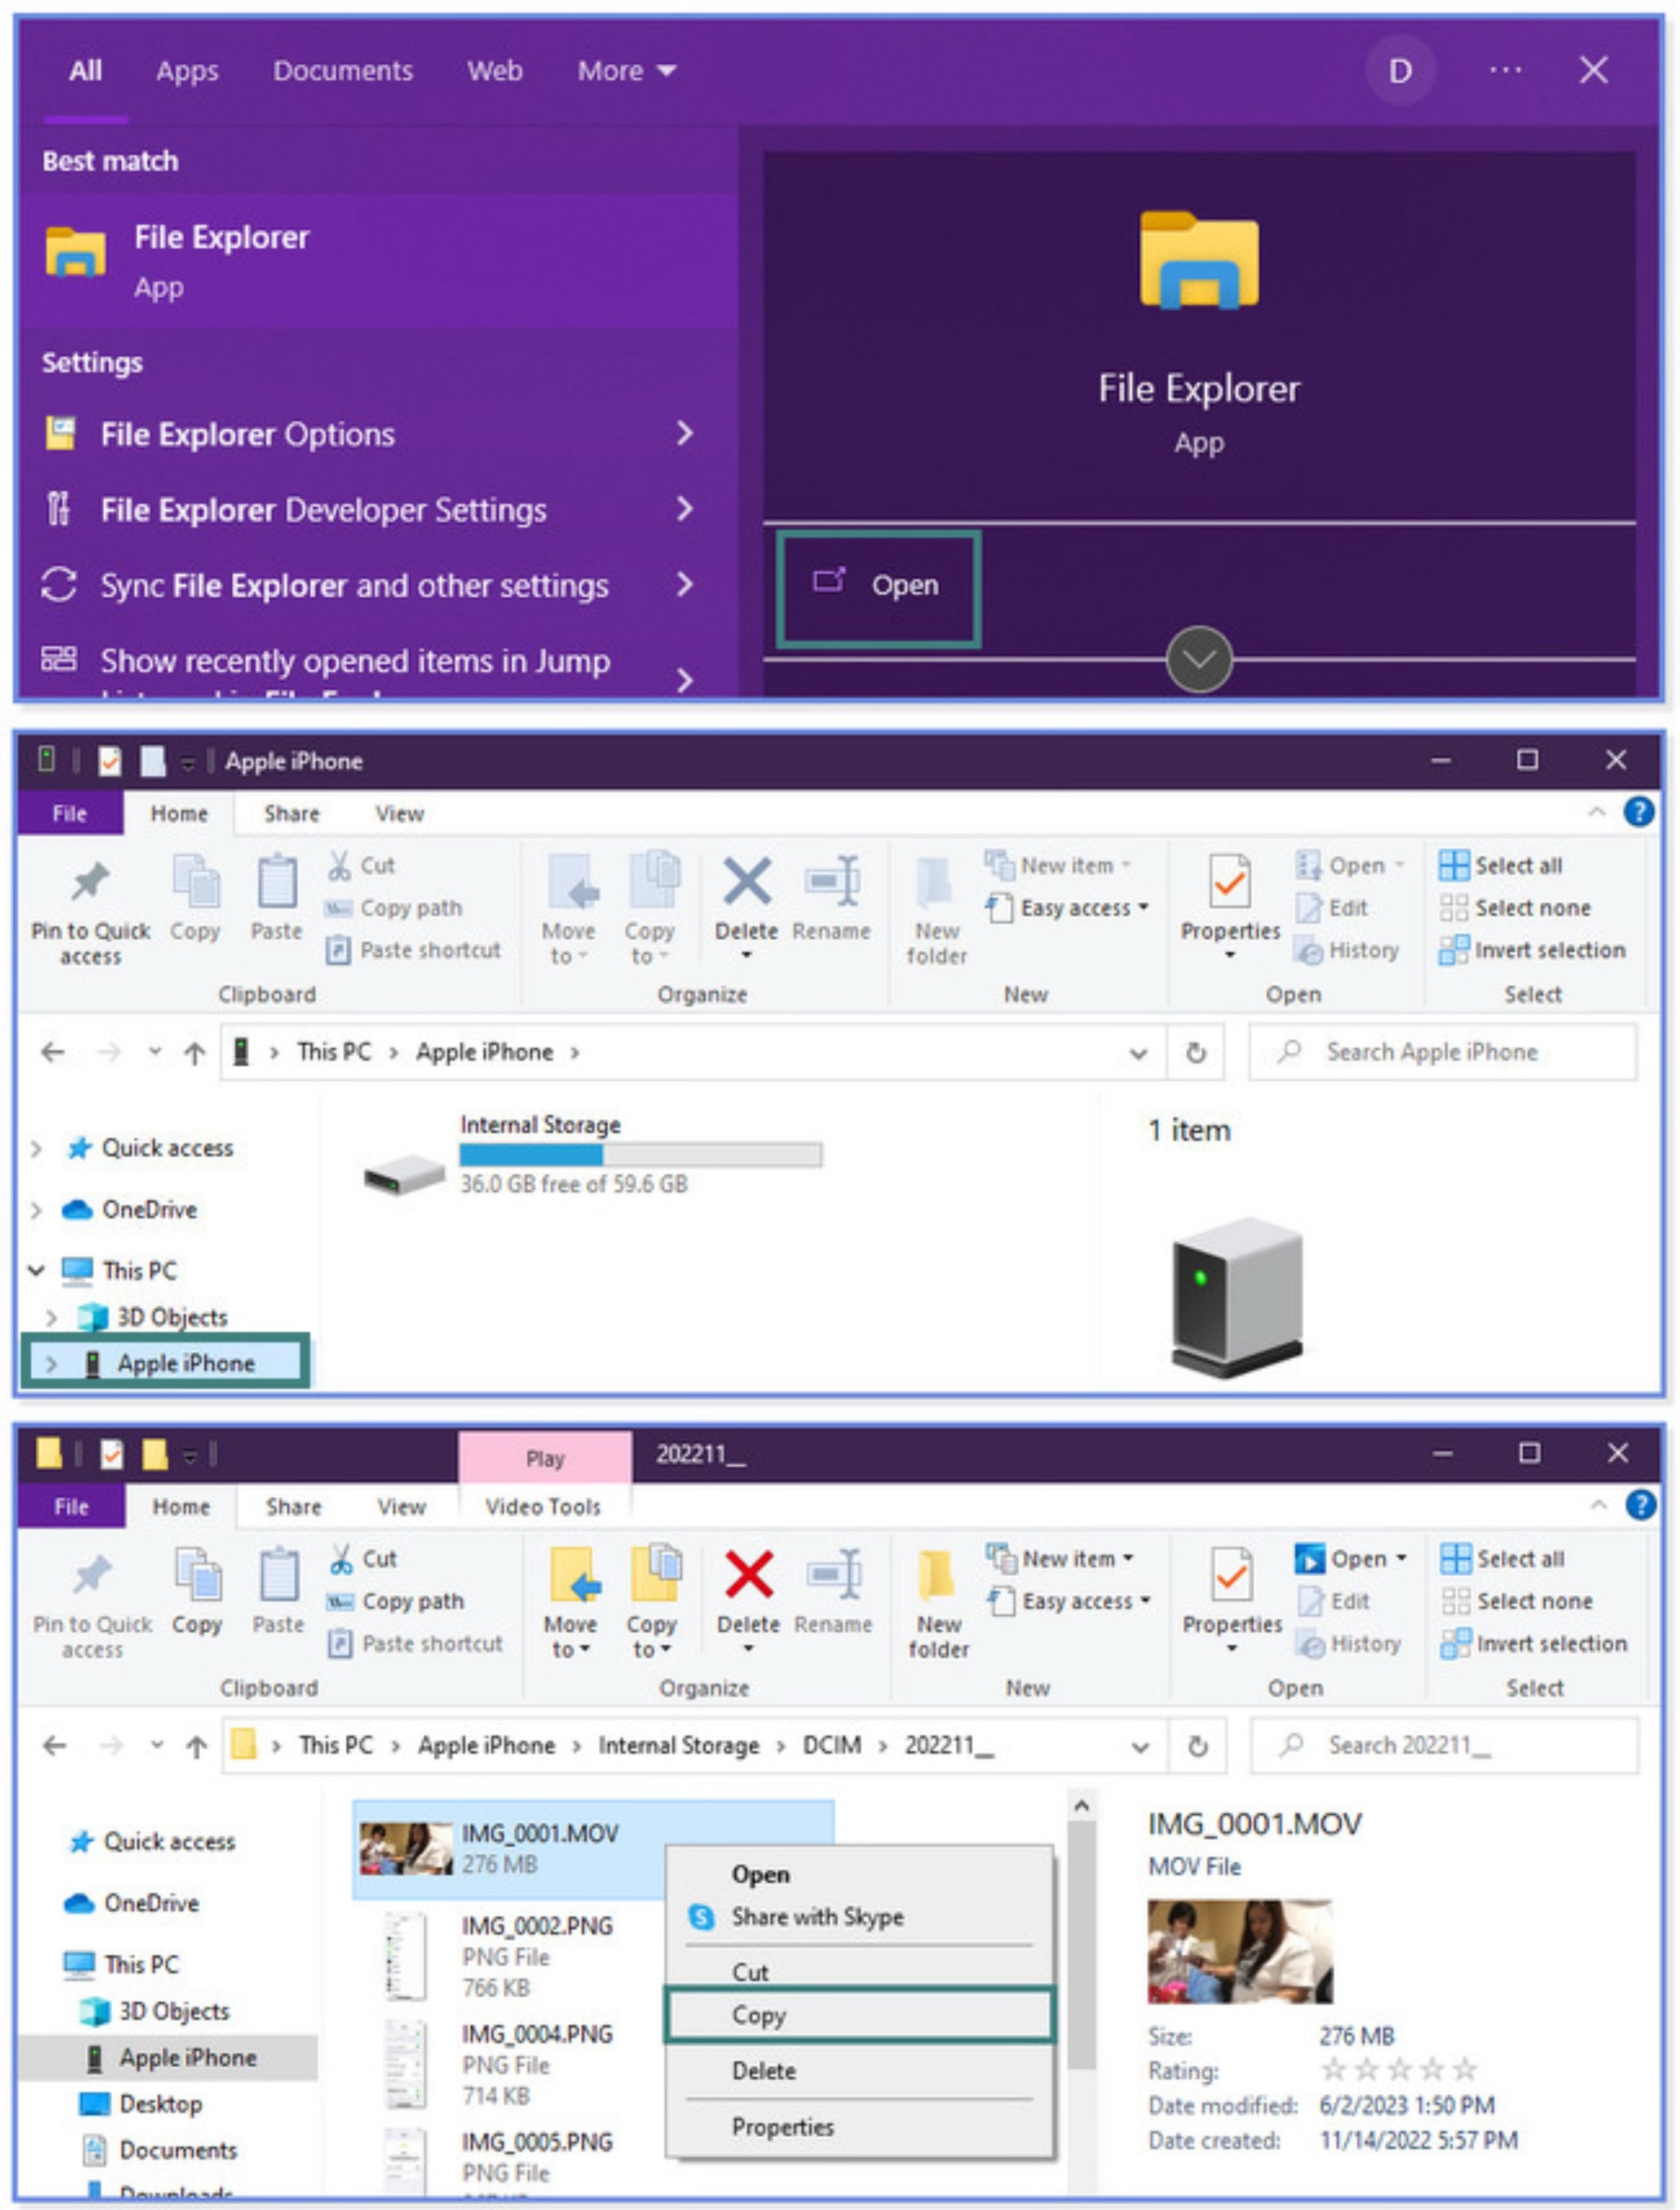This screenshot has width=1680, height=2210.
Task: Choose Cut from the context menu
Action: [x=860, y=1972]
